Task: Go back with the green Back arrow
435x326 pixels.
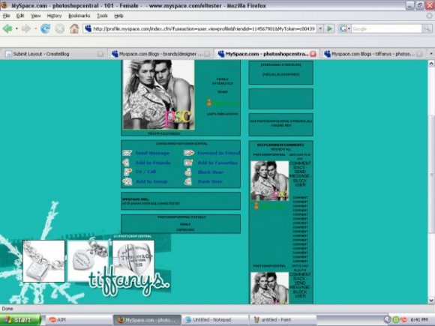Action: [x=7, y=28]
